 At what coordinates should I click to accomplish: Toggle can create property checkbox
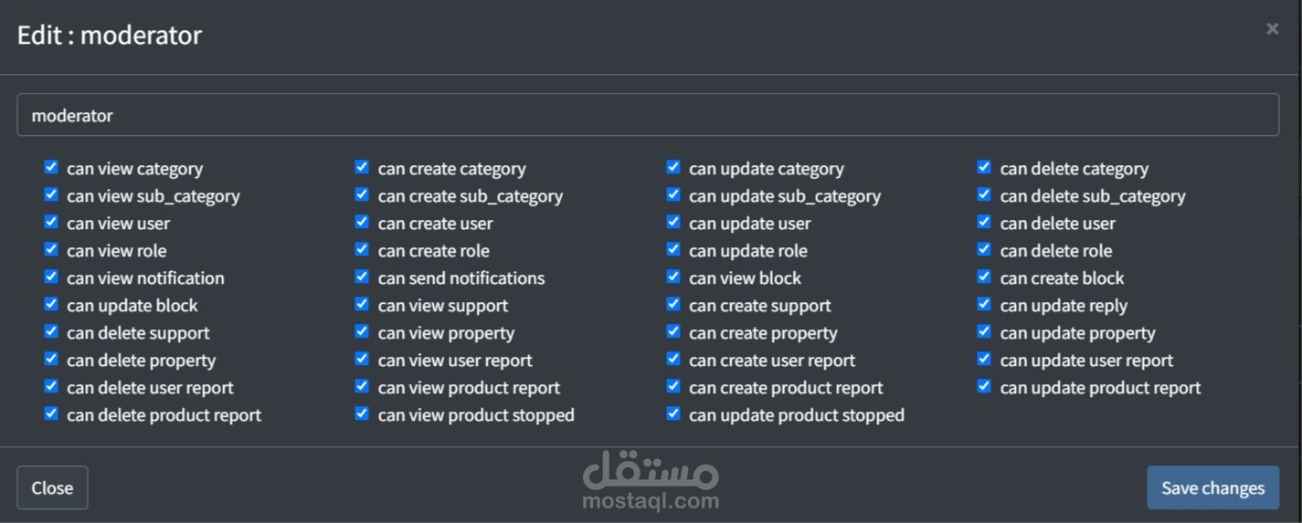click(673, 331)
